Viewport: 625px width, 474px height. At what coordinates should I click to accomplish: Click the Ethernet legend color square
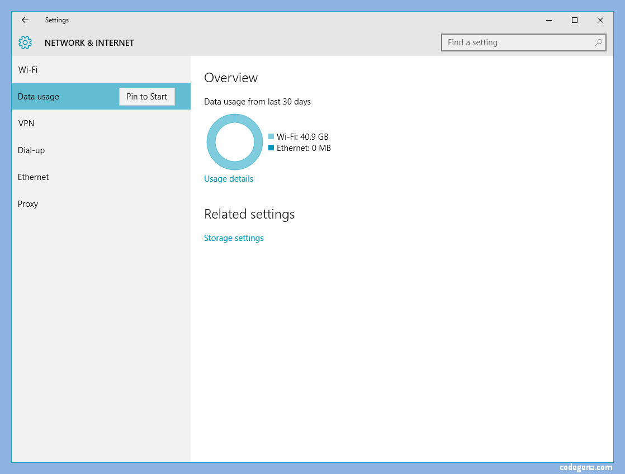(271, 148)
